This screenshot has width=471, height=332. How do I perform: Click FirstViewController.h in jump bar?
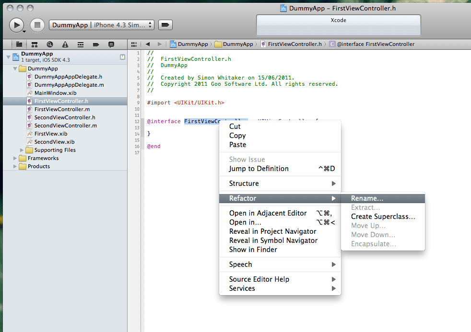pos(291,45)
